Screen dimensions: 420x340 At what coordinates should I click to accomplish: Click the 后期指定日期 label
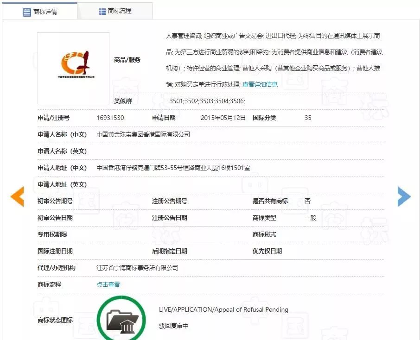coord(170,251)
